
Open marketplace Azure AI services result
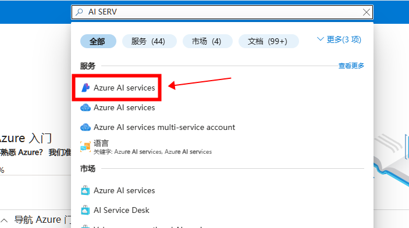point(124,190)
